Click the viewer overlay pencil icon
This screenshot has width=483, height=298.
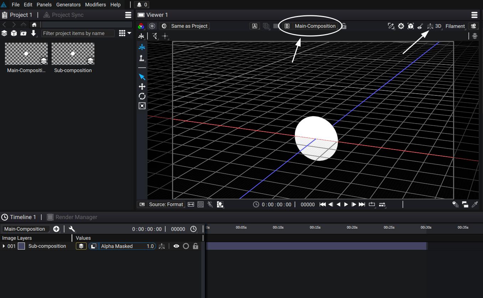click(x=391, y=26)
